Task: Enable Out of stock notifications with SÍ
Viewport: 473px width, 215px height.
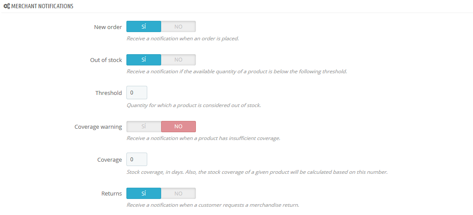Action: click(x=144, y=60)
